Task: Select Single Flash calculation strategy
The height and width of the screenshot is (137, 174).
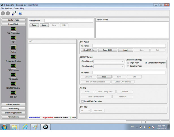Action: point(128,63)
